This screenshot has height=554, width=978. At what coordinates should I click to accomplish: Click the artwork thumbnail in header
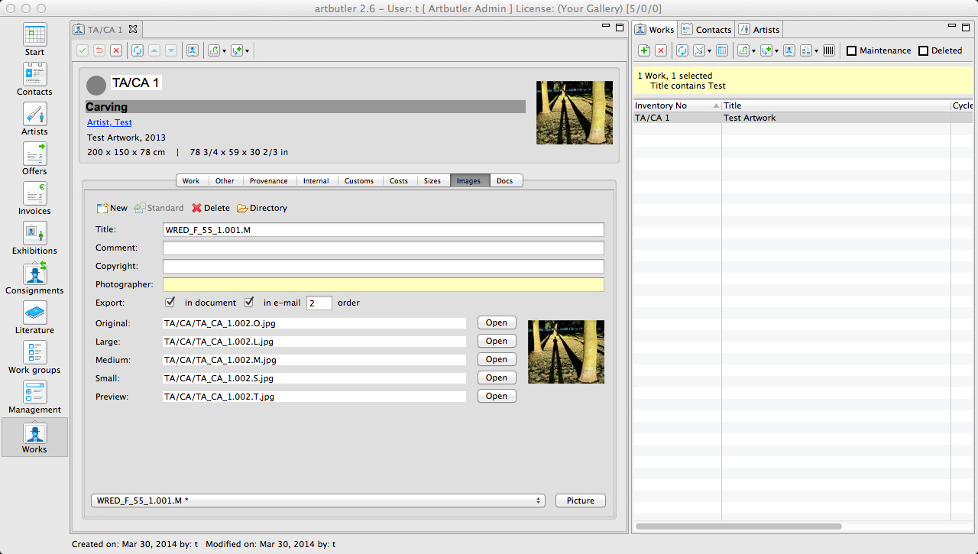point(575,113)
